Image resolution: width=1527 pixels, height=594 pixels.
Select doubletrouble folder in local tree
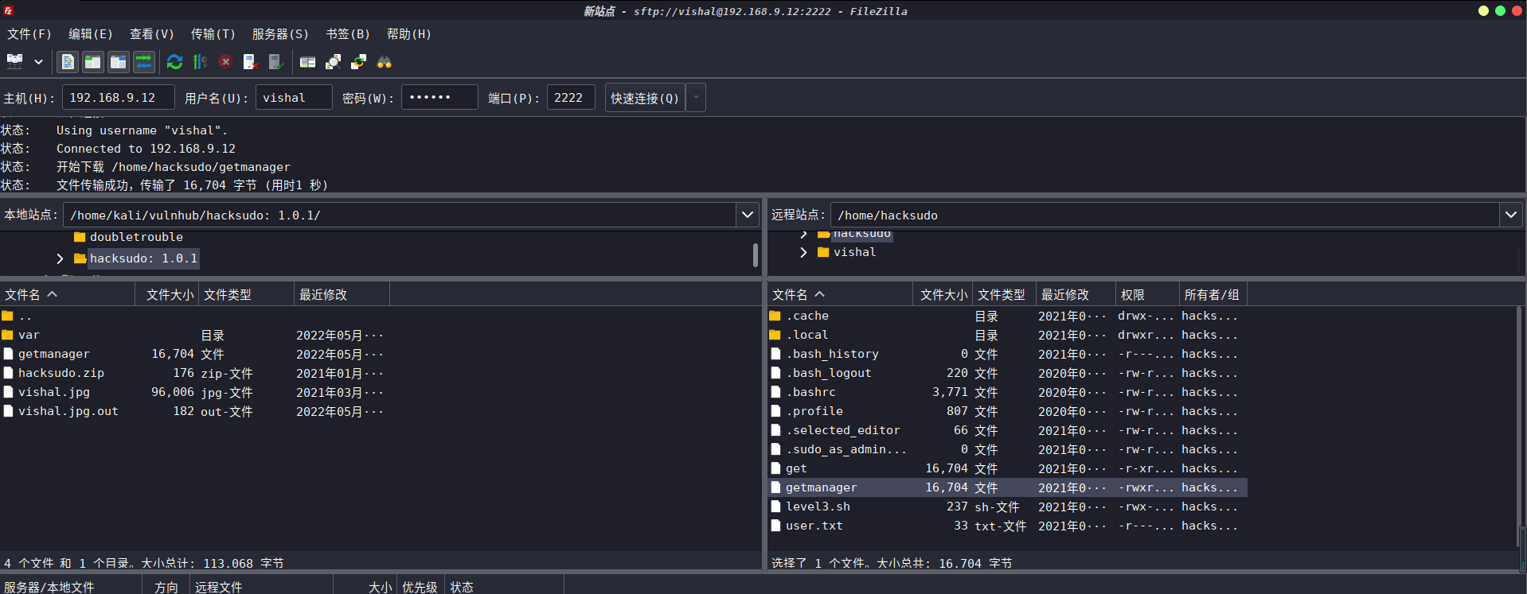tap(136, 237)
